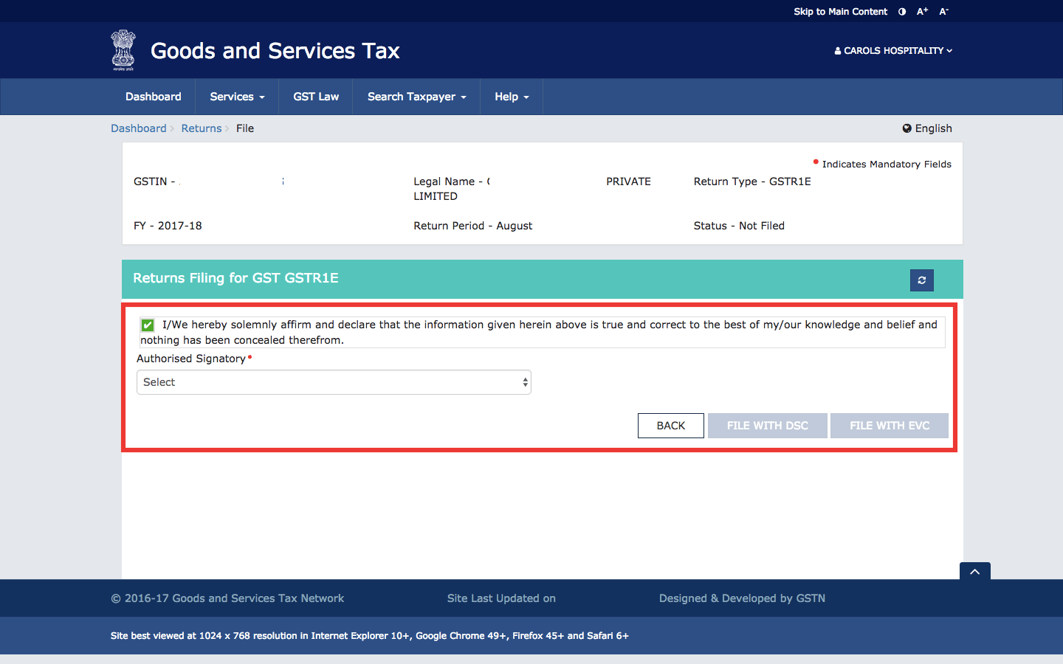The height and width of the screenshot is (664, 1063).
Task: Click the refresh icon on Returns Filing header
Action: (x=921, y=280)
